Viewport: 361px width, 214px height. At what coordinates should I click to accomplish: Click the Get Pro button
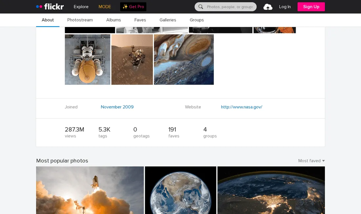133,7
